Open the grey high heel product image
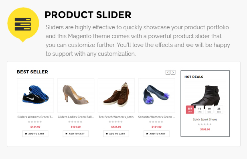 point(76,96)
